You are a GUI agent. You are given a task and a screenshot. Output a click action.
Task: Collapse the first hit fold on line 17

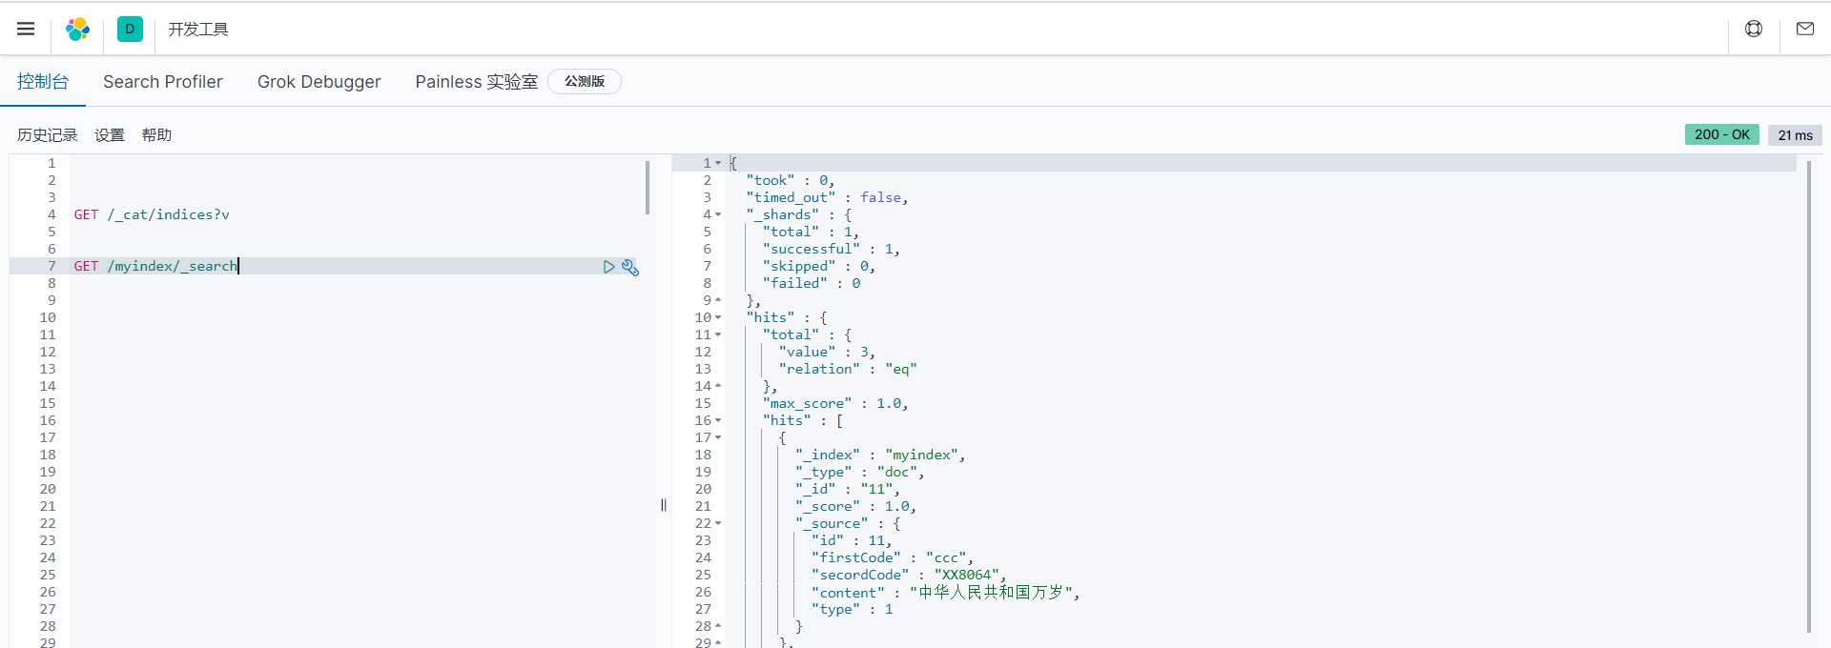pyautogui.click(x=718, y=437)
